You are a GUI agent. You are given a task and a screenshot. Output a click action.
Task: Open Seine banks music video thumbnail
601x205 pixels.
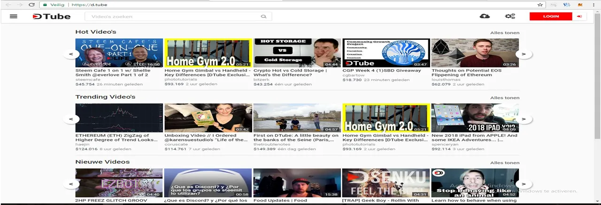pos(297,118)
